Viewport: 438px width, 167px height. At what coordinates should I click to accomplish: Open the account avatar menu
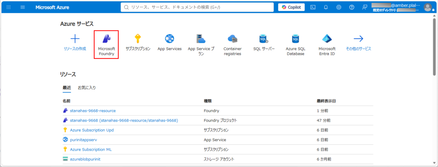tap(428, 7)
